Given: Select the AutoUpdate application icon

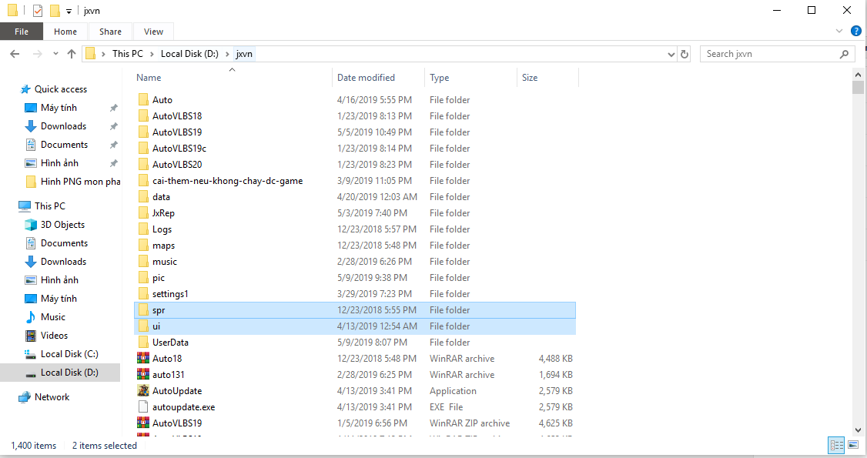Looking at the screenshot, I should (x=143, y=390).
